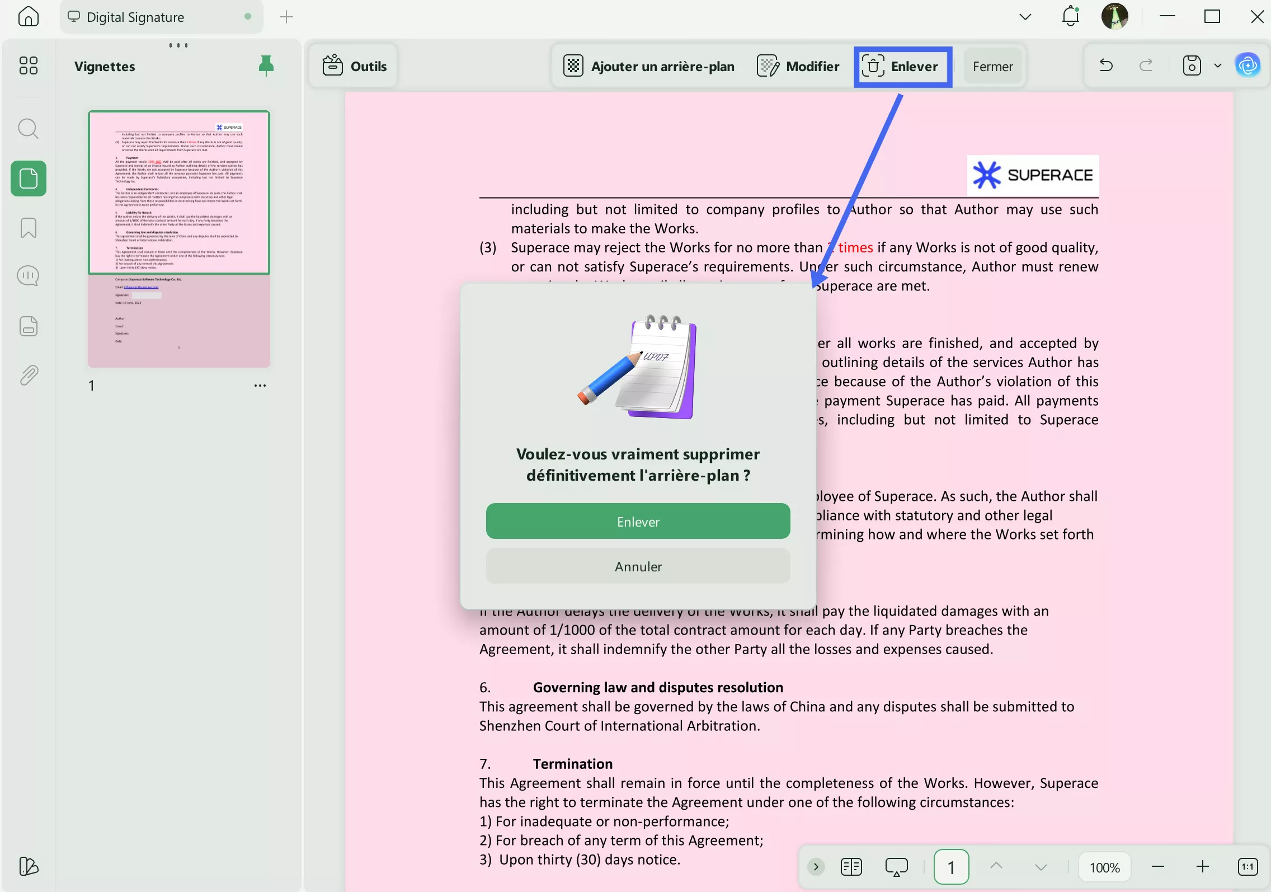1271x892 pixels.
Task: Select the Outils tool menu icon
Action: [332, 65]
